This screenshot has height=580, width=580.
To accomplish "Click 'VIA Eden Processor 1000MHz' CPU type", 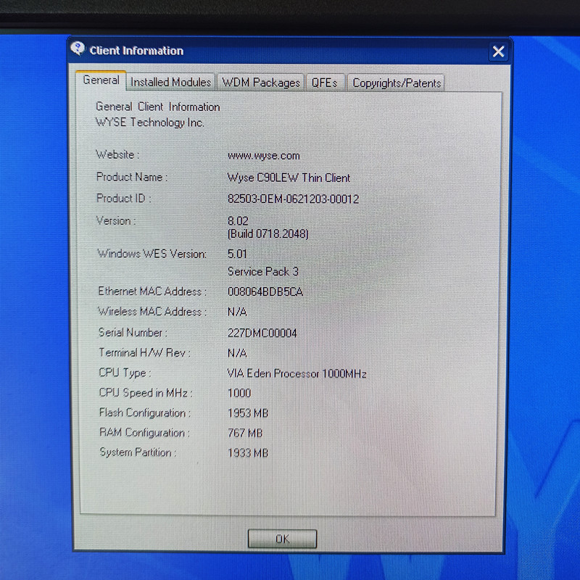I will [297, 373].
